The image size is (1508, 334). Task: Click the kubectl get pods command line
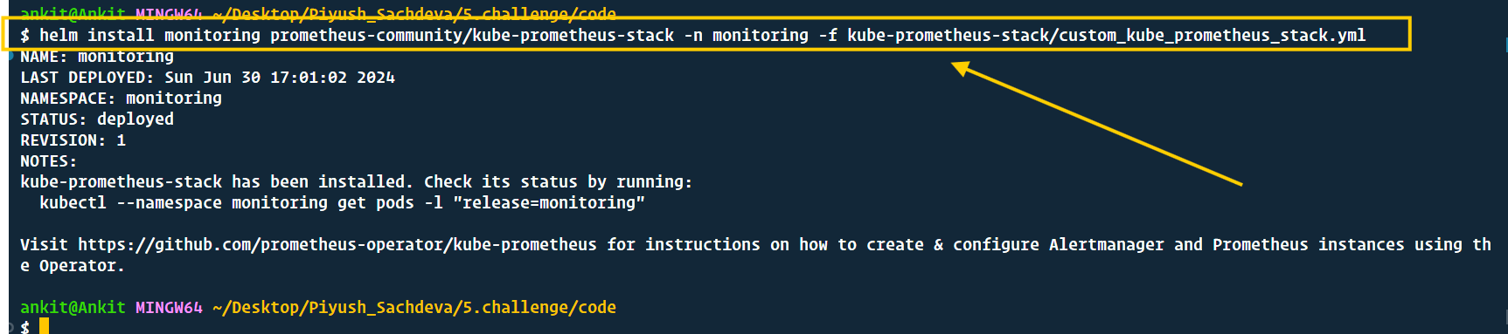point(342,203)
